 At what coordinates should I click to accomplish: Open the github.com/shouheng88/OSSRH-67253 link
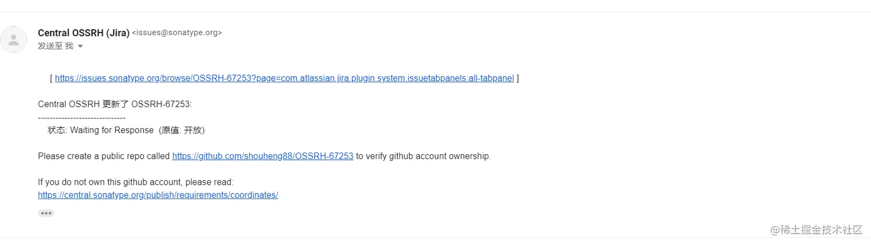pos(263,156)
